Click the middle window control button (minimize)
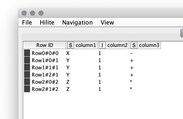Image resolution: width=183 pixels, height=119 pixels. coord(33,13)
